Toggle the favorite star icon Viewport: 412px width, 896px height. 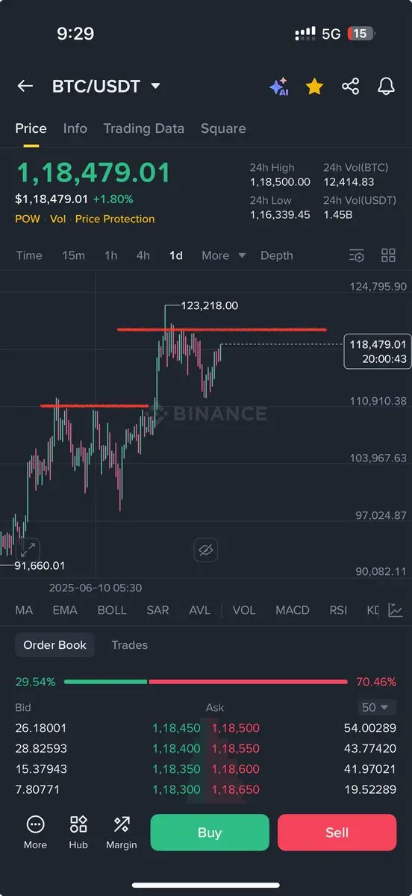click(314, 87)
